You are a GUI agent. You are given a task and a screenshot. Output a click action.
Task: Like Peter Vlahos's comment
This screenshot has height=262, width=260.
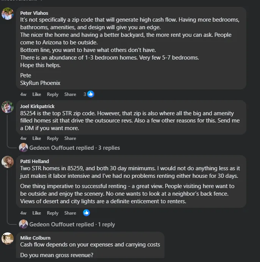[37, 94]
